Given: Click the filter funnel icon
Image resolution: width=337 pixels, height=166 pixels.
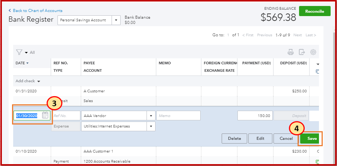Looking at the screenshot, I should point(19,52).
